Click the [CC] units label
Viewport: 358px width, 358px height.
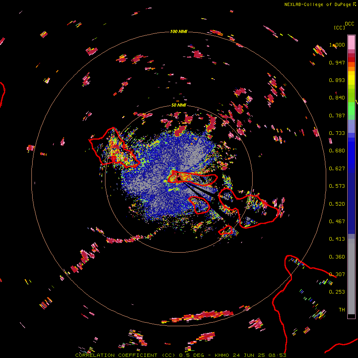(339, 27)
